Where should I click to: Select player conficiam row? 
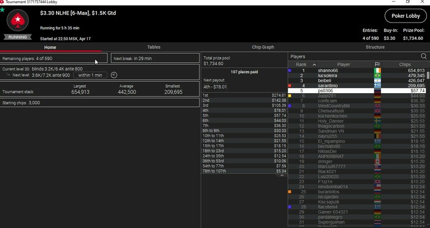[357, 101]
